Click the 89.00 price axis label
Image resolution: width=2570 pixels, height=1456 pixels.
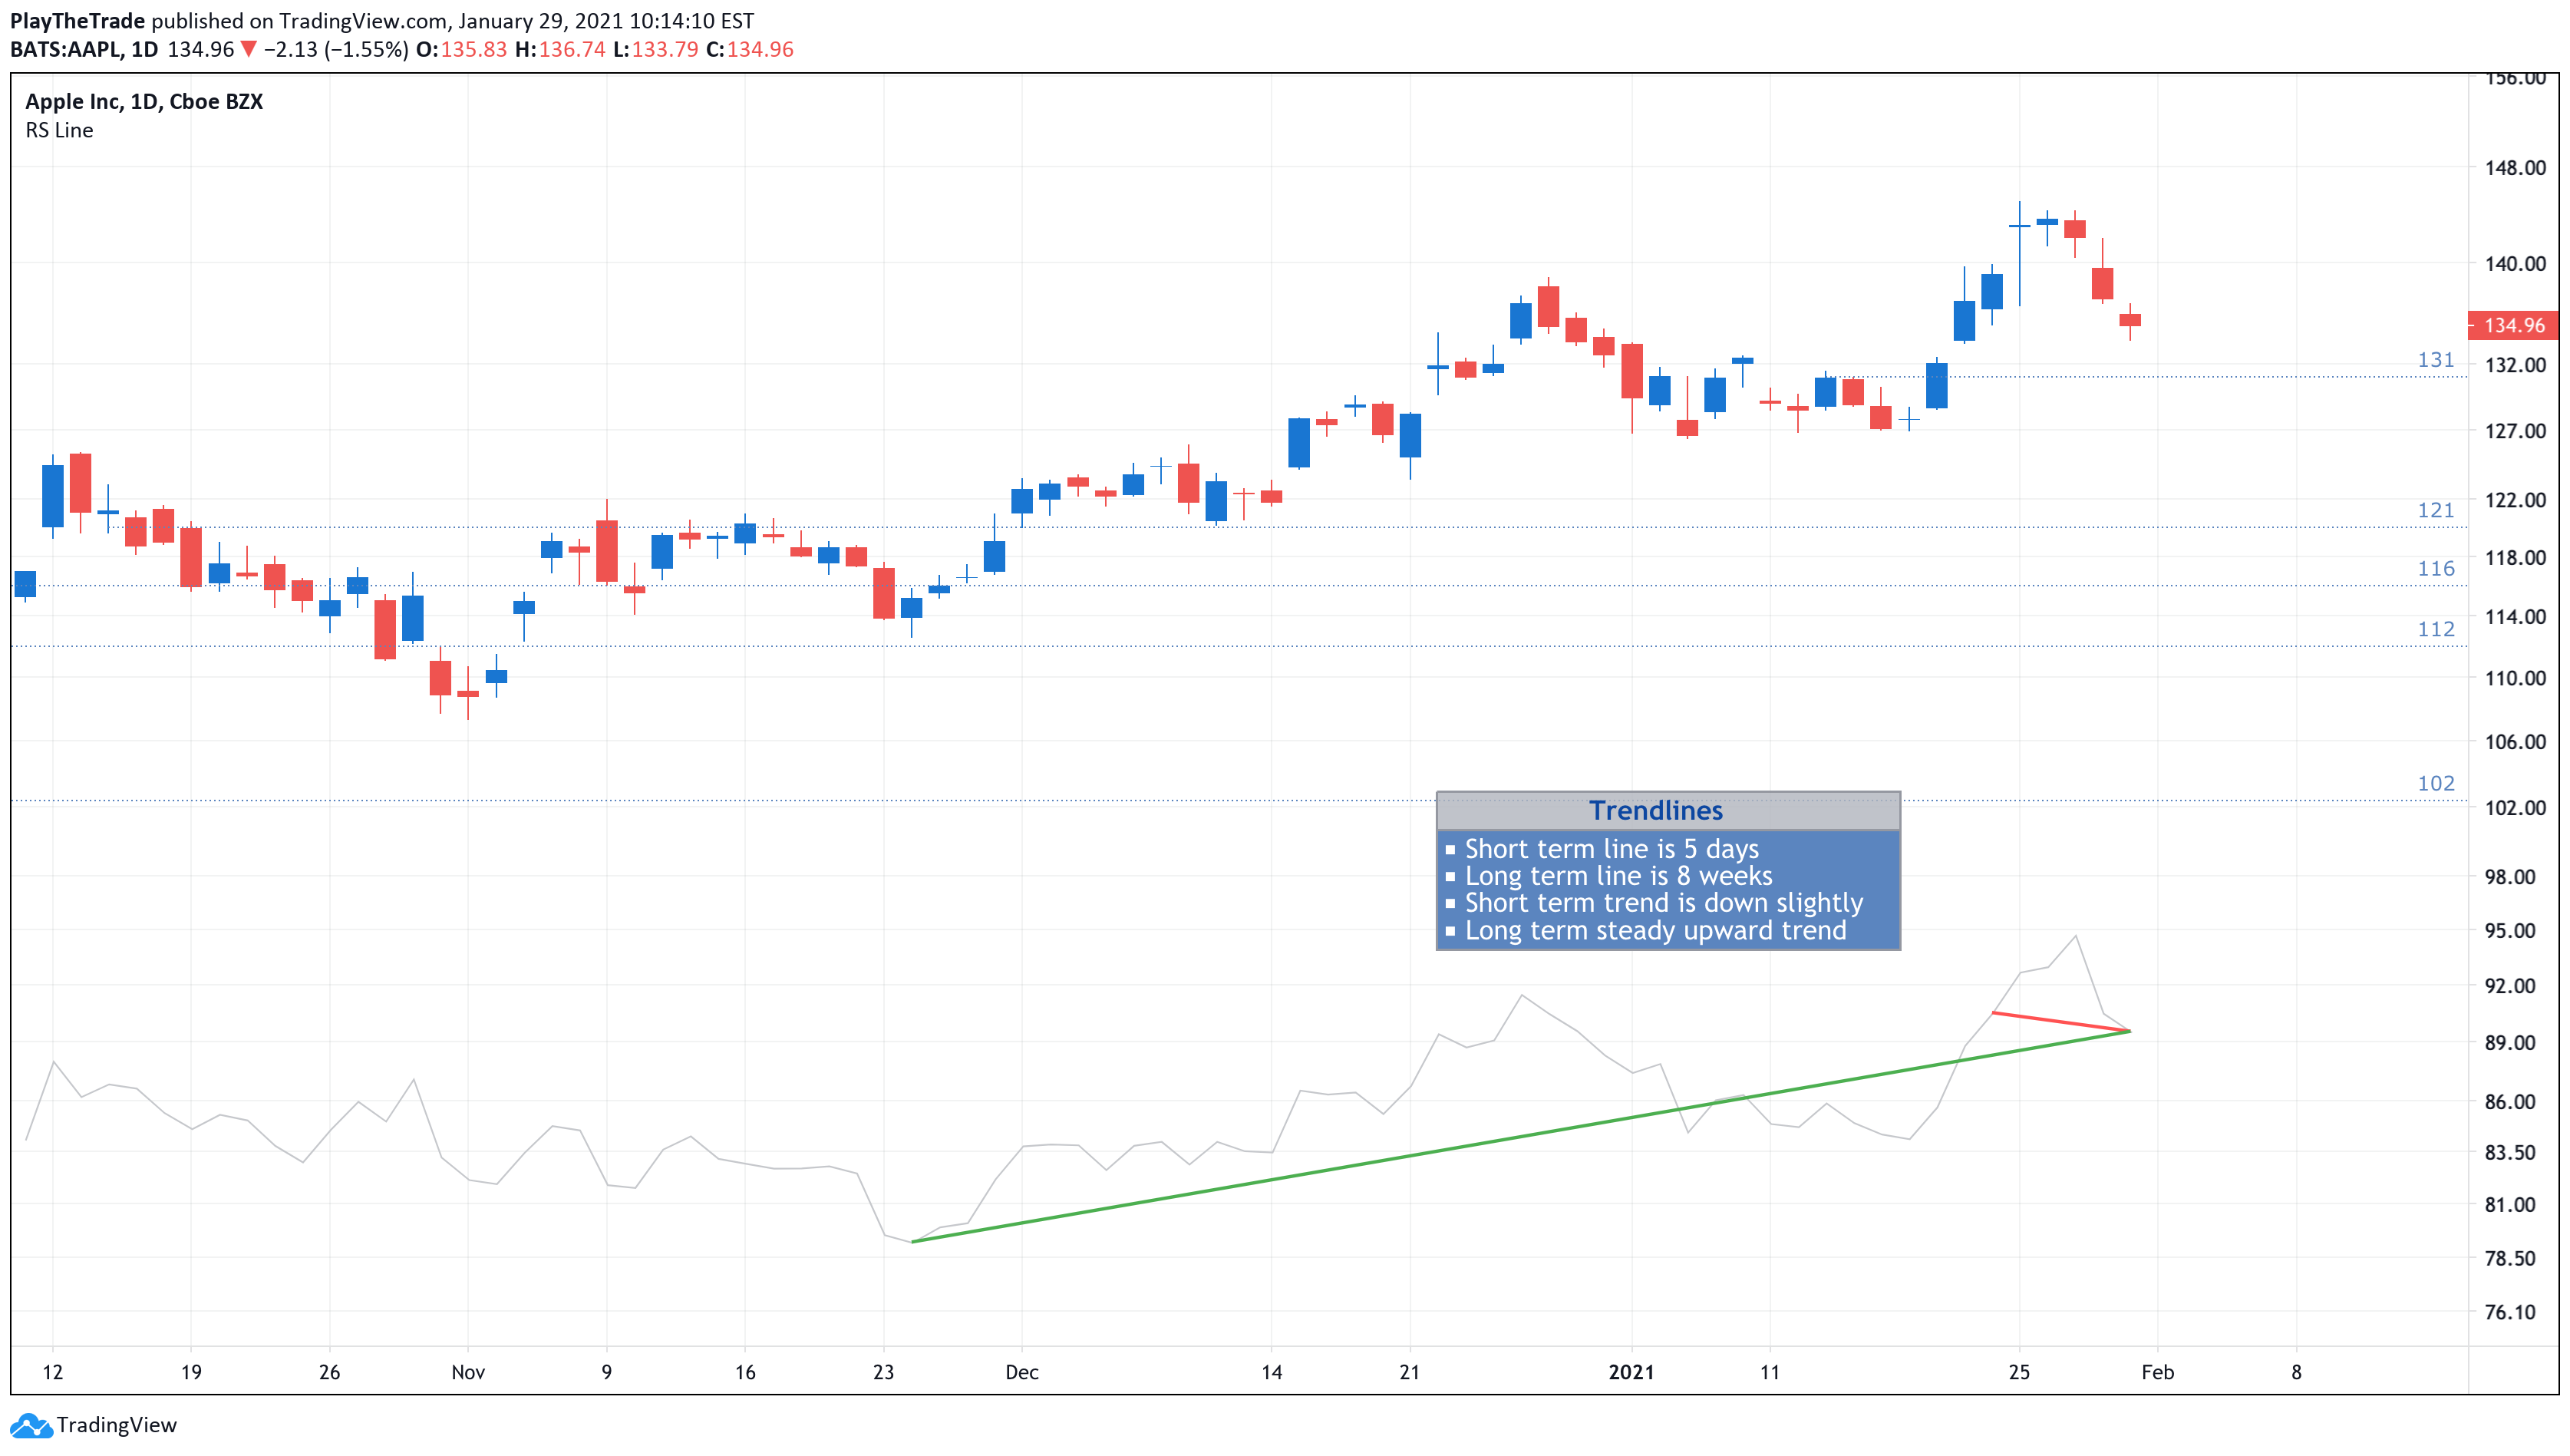point(2509,1042)
